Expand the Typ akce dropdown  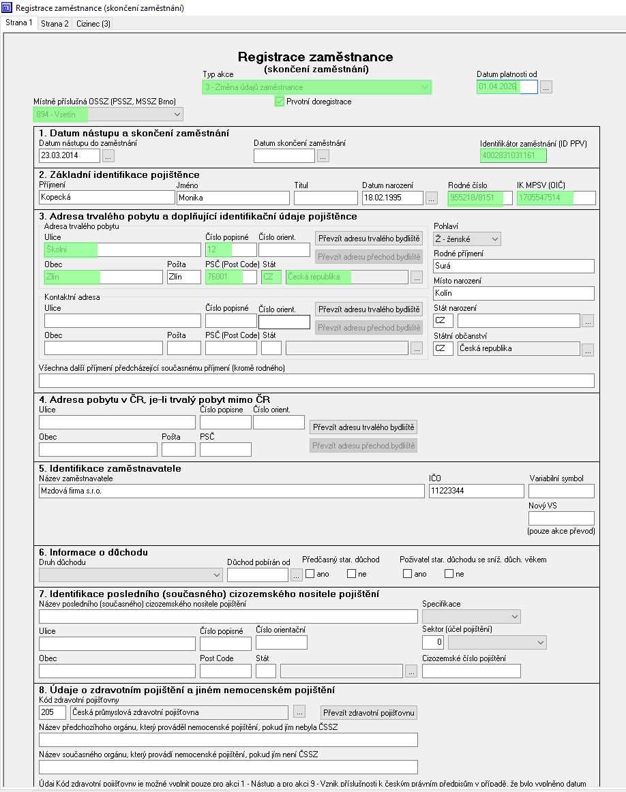pyautogui.click(x=425, y=87)
